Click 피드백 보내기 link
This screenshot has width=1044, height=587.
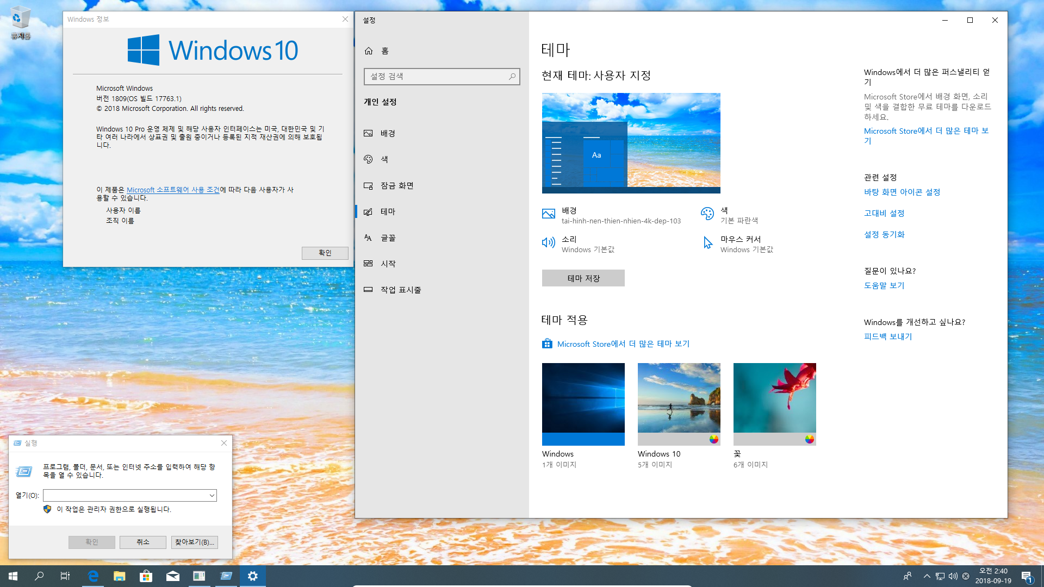pyautogui.click(x=888, y=336)
